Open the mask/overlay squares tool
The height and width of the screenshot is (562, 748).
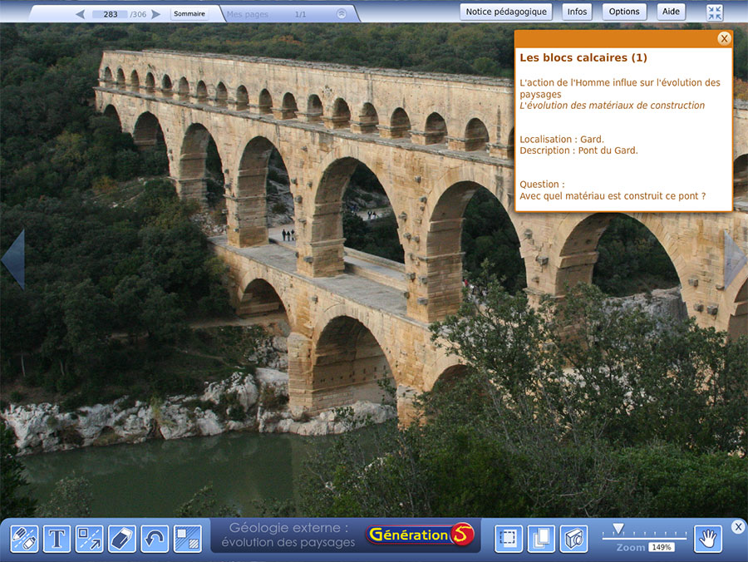[187, 539]
